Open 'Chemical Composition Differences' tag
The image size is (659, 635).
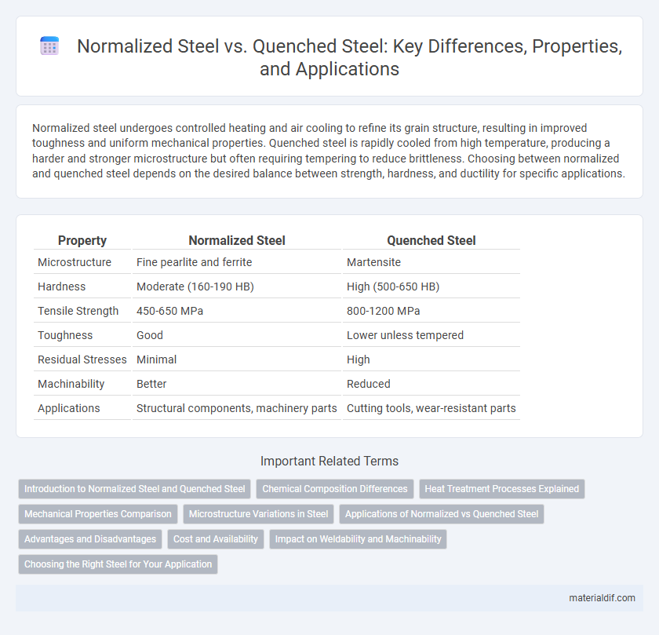point(335,489)
